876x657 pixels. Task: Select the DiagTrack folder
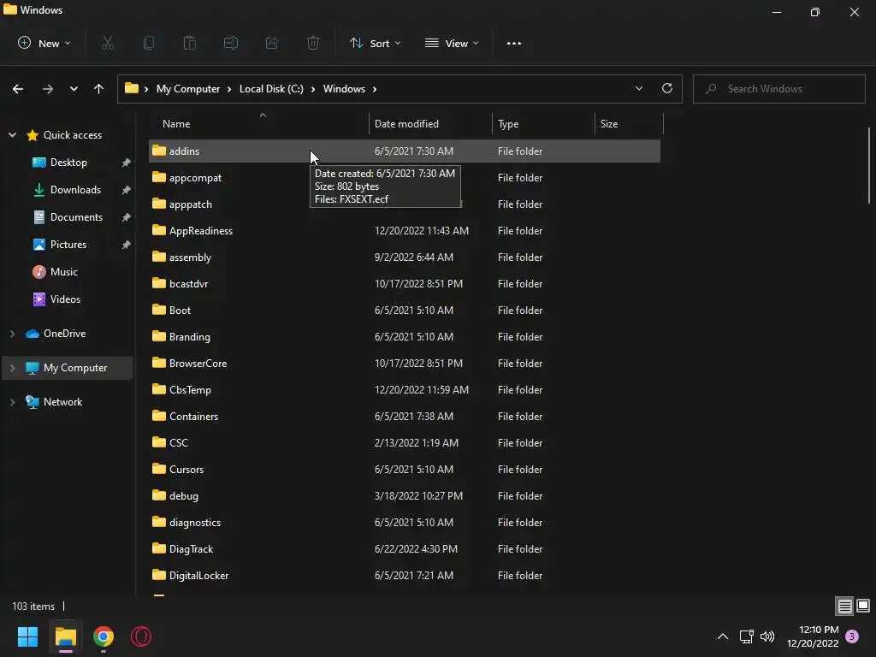coord(405,549)
